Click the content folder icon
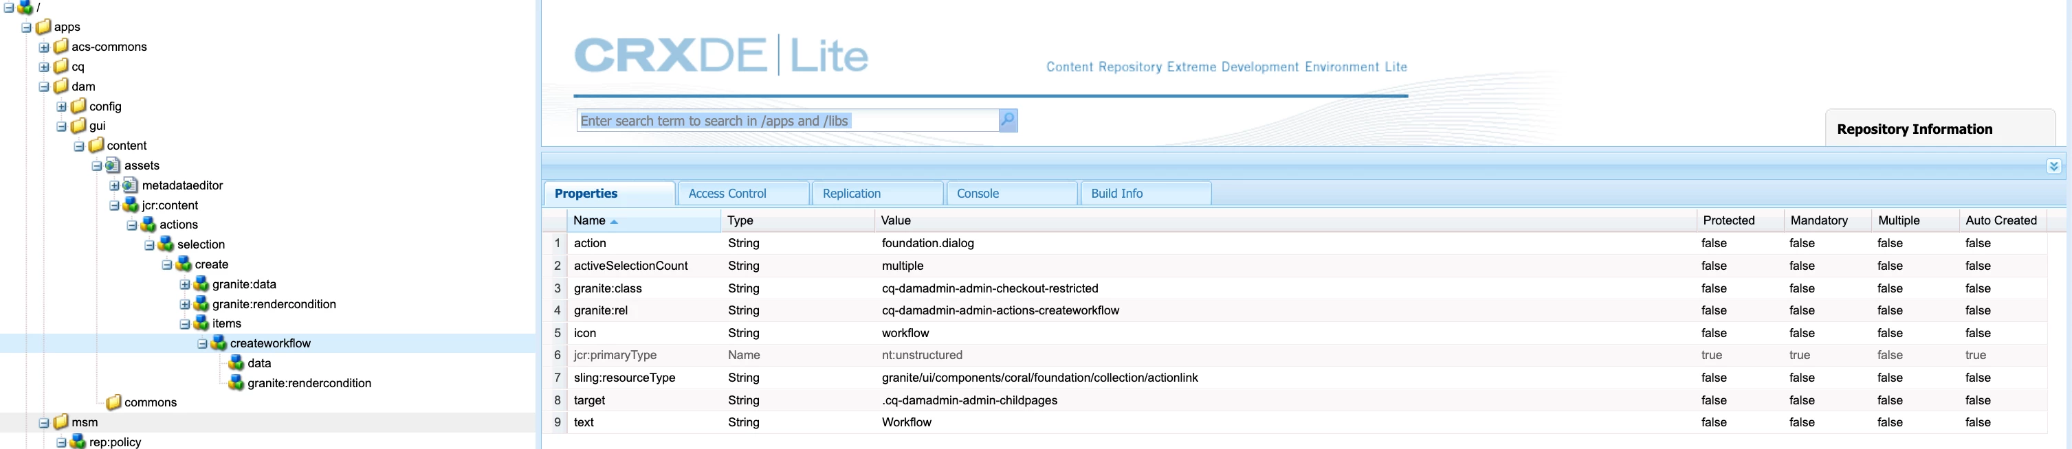 point(96,146)
